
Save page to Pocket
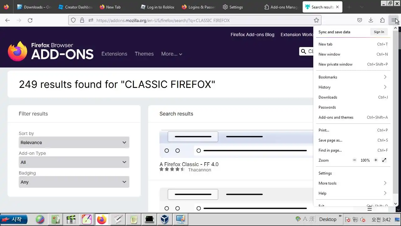pyautogui.click(x=360, y=20)
